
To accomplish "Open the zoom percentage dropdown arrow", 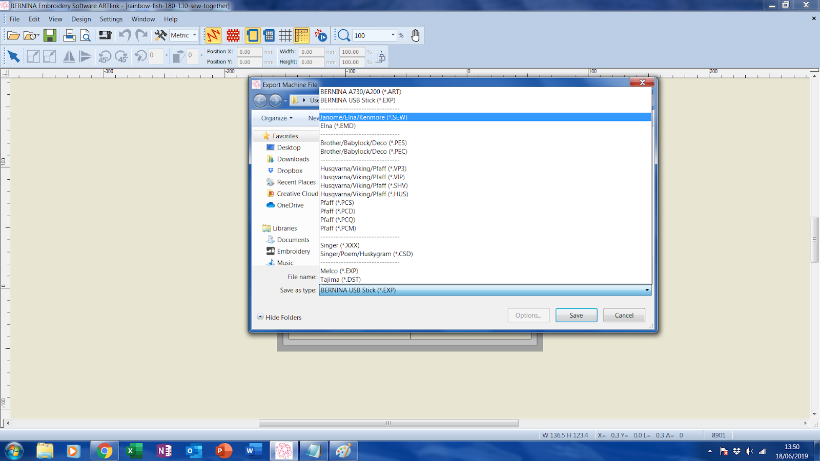I will coord(393,35).
